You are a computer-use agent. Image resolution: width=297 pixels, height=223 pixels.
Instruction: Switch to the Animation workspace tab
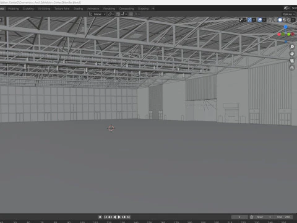pos(93,9)
